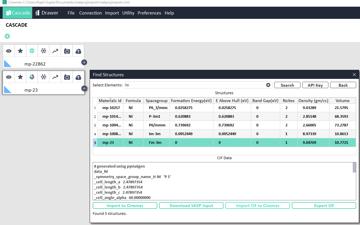The width and height of the screenshot is (360, 225).
Task: Click the volume value 73.2787
Action: pos(342,125)
